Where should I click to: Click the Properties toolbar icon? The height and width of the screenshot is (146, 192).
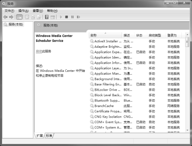pyautogui.click(x=27, y=17)
